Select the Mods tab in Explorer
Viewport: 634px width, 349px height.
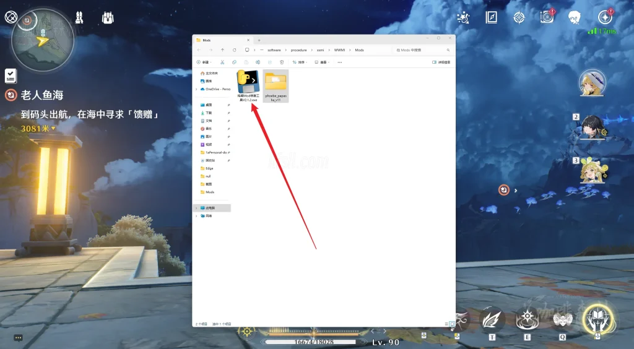coord(222,40)
